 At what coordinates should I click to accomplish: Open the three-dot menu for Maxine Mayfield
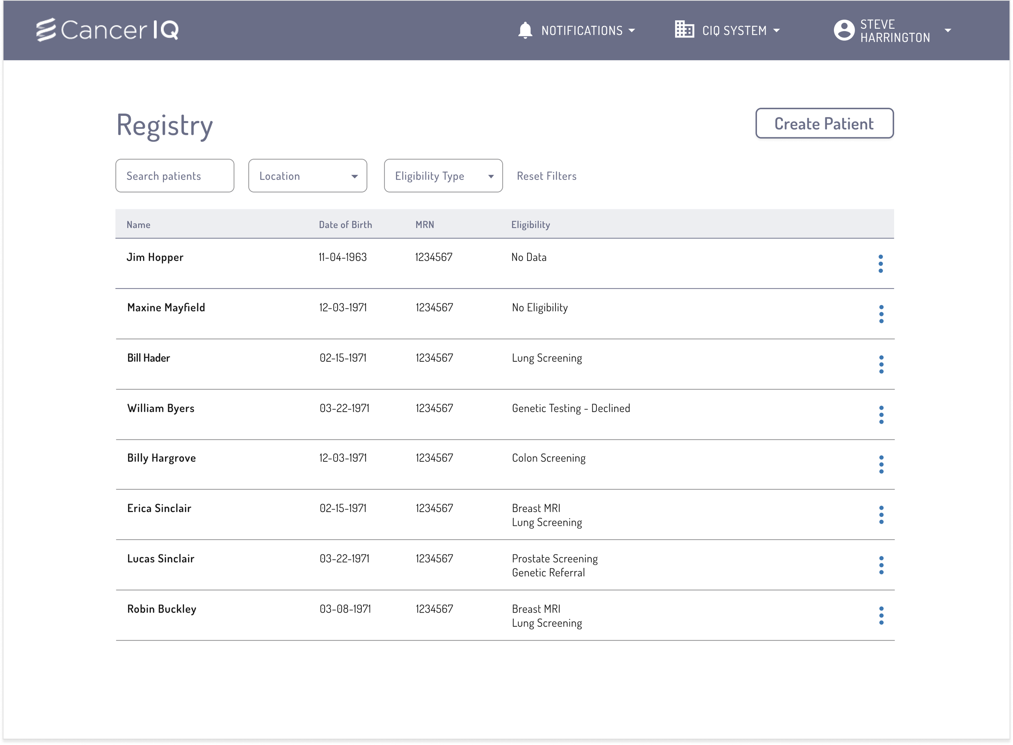click(x=880, y=314)
